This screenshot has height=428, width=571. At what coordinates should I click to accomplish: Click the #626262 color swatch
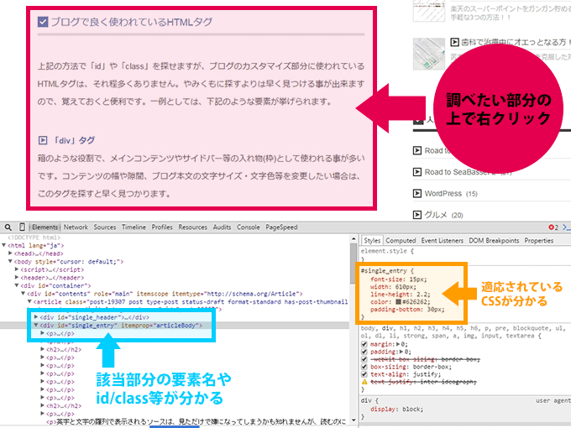click(x=398, y=302)
